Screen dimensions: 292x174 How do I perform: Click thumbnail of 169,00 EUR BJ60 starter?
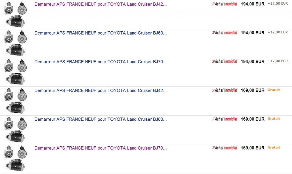pyautogui.click(x=15, y=130)
